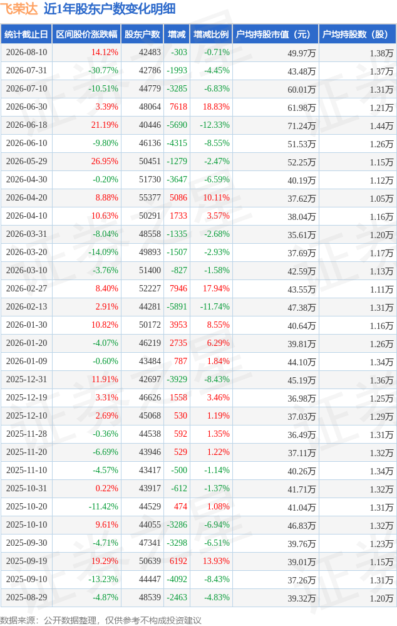Click the 数据来源 footer disclaimer text
This screenshot has height=626, width=397.
click(101, 620)
